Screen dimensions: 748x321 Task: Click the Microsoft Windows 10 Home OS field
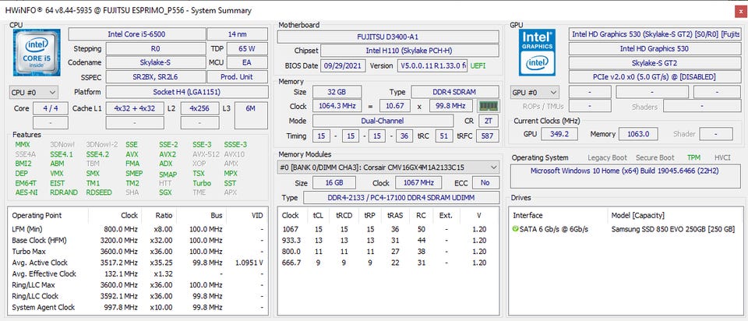click(x=626, y=177)
